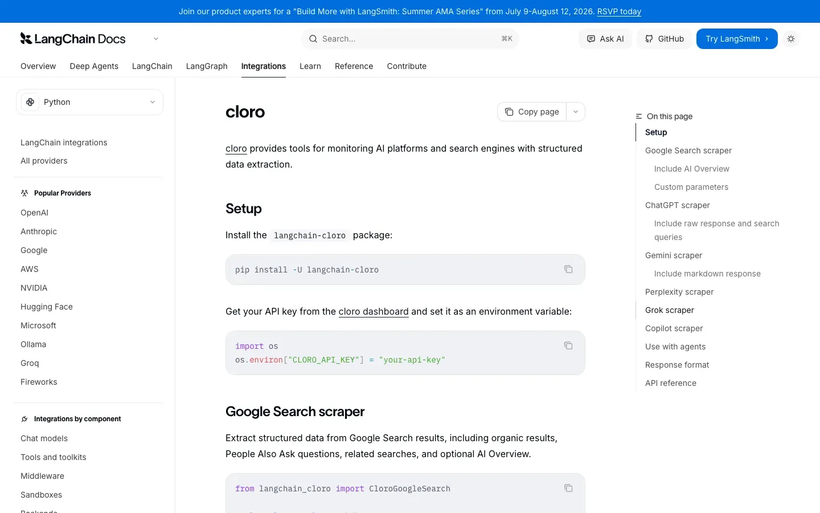Select Microsoft provider
The width and height of the screenshot is (820, 513).
(x=38, y=325)
